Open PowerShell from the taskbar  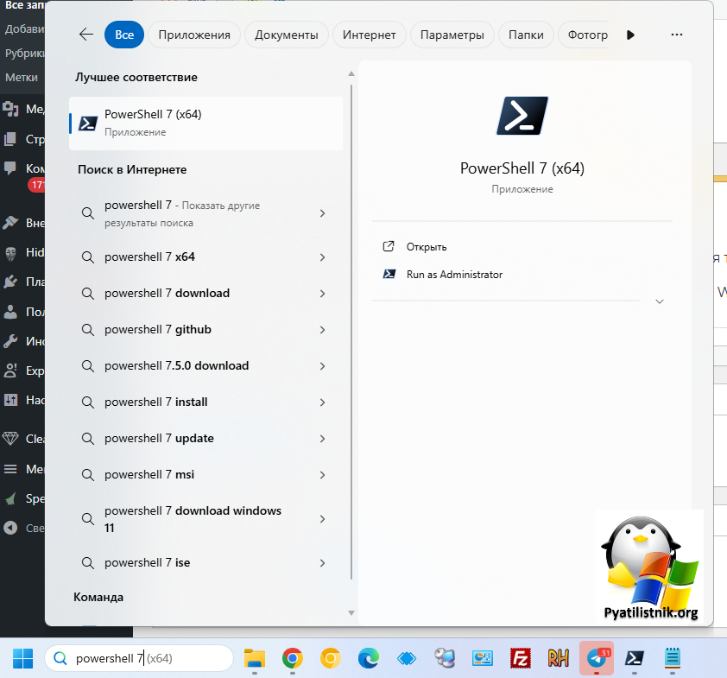(x=635, y=658)
